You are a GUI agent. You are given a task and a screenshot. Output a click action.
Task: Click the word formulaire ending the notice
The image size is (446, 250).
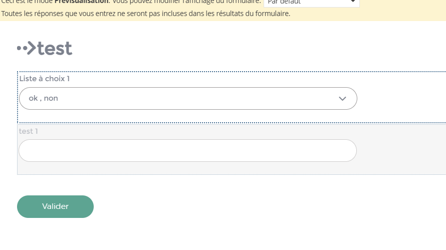[x=272, y=14]
